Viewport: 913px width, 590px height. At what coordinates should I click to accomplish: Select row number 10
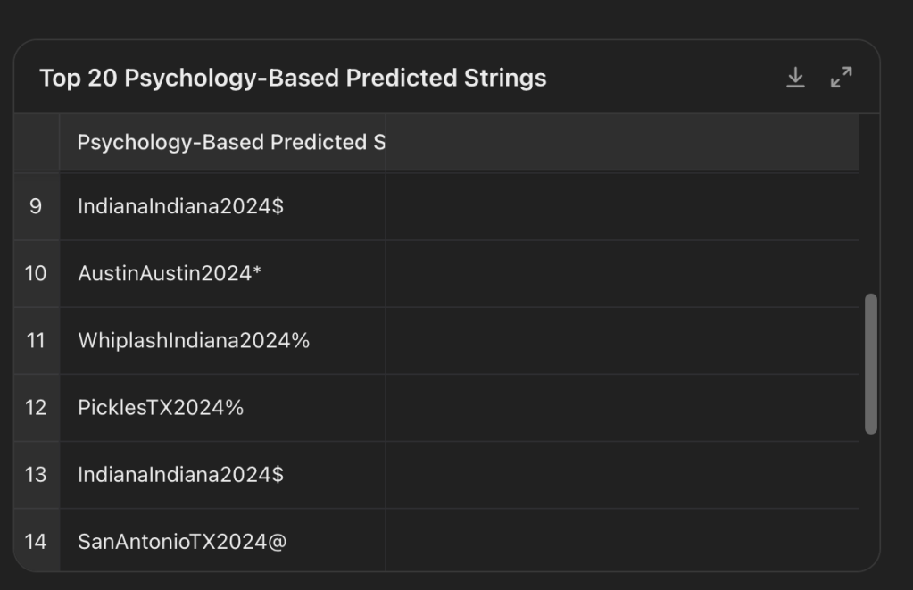[36, 273]
